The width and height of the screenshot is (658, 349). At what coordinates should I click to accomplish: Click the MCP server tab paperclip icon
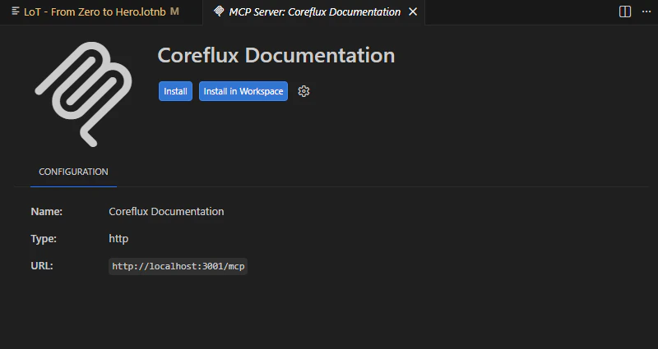click(218, 11)
